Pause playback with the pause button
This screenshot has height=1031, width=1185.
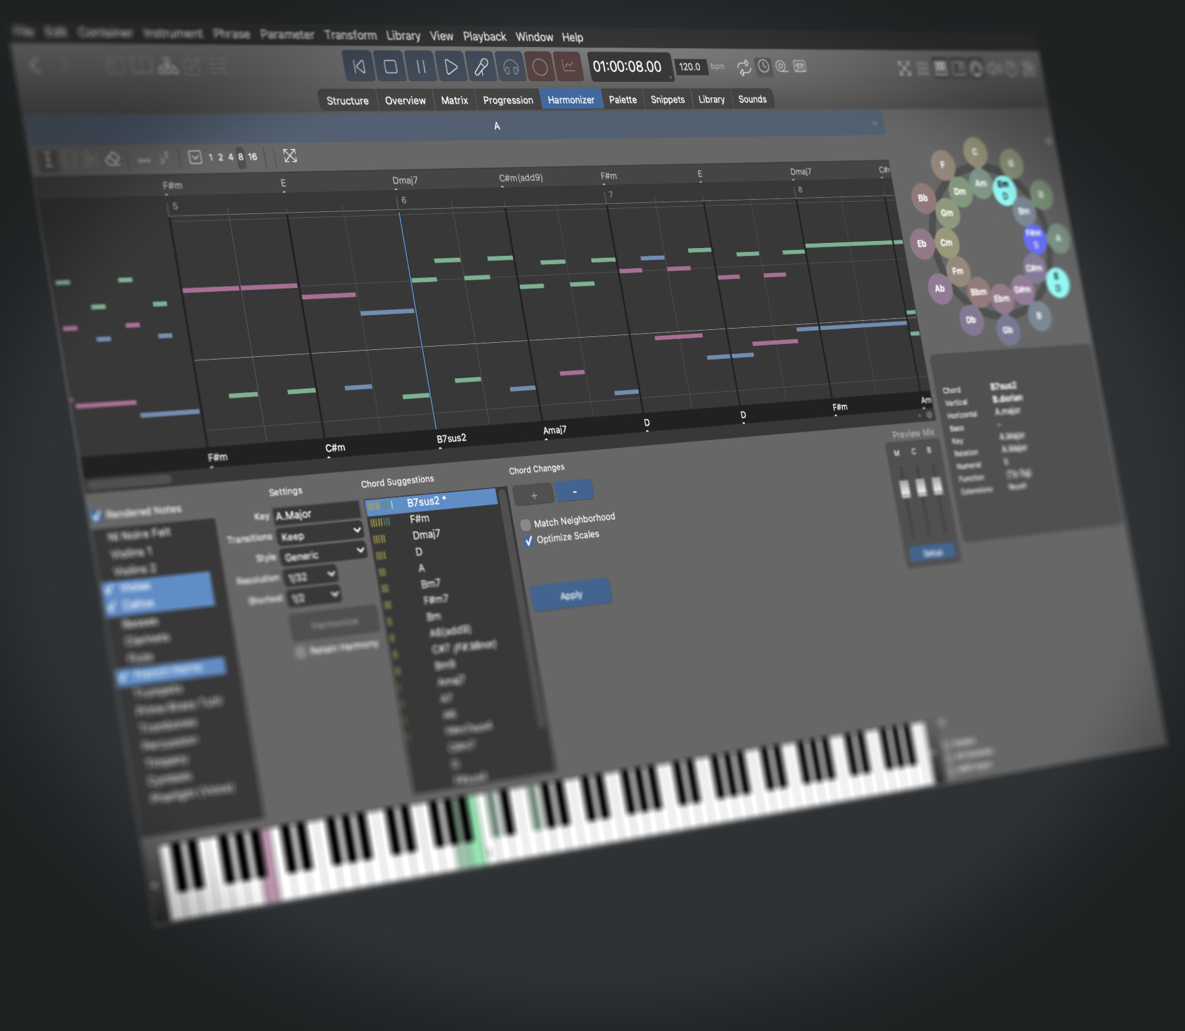coord(421,66)
